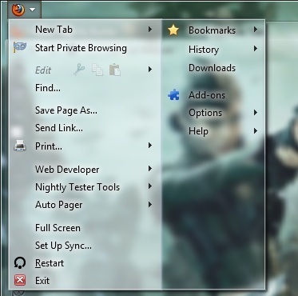Expand the Edit submenu arrow
This screenshot has width=298, height=296.
tap(150, 70)
